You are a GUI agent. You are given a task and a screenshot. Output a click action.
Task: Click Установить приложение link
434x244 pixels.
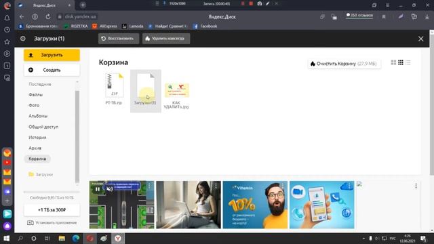[x=52, y=223]
